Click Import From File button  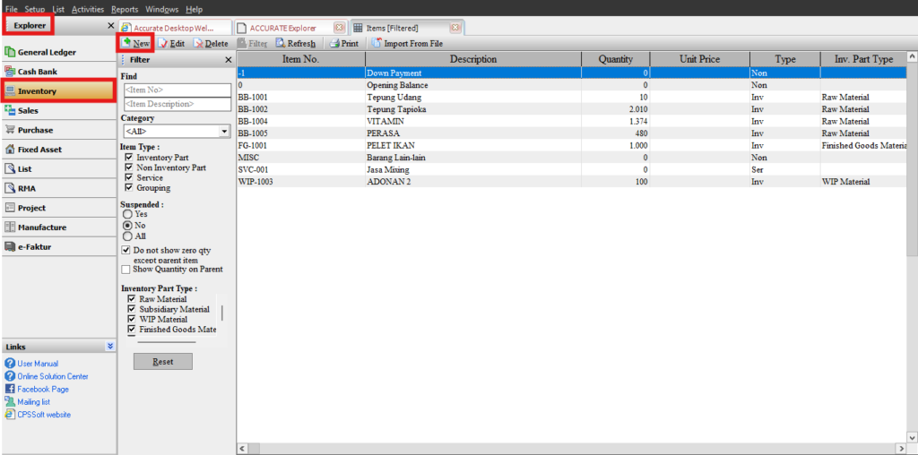[x=408, y=44]
